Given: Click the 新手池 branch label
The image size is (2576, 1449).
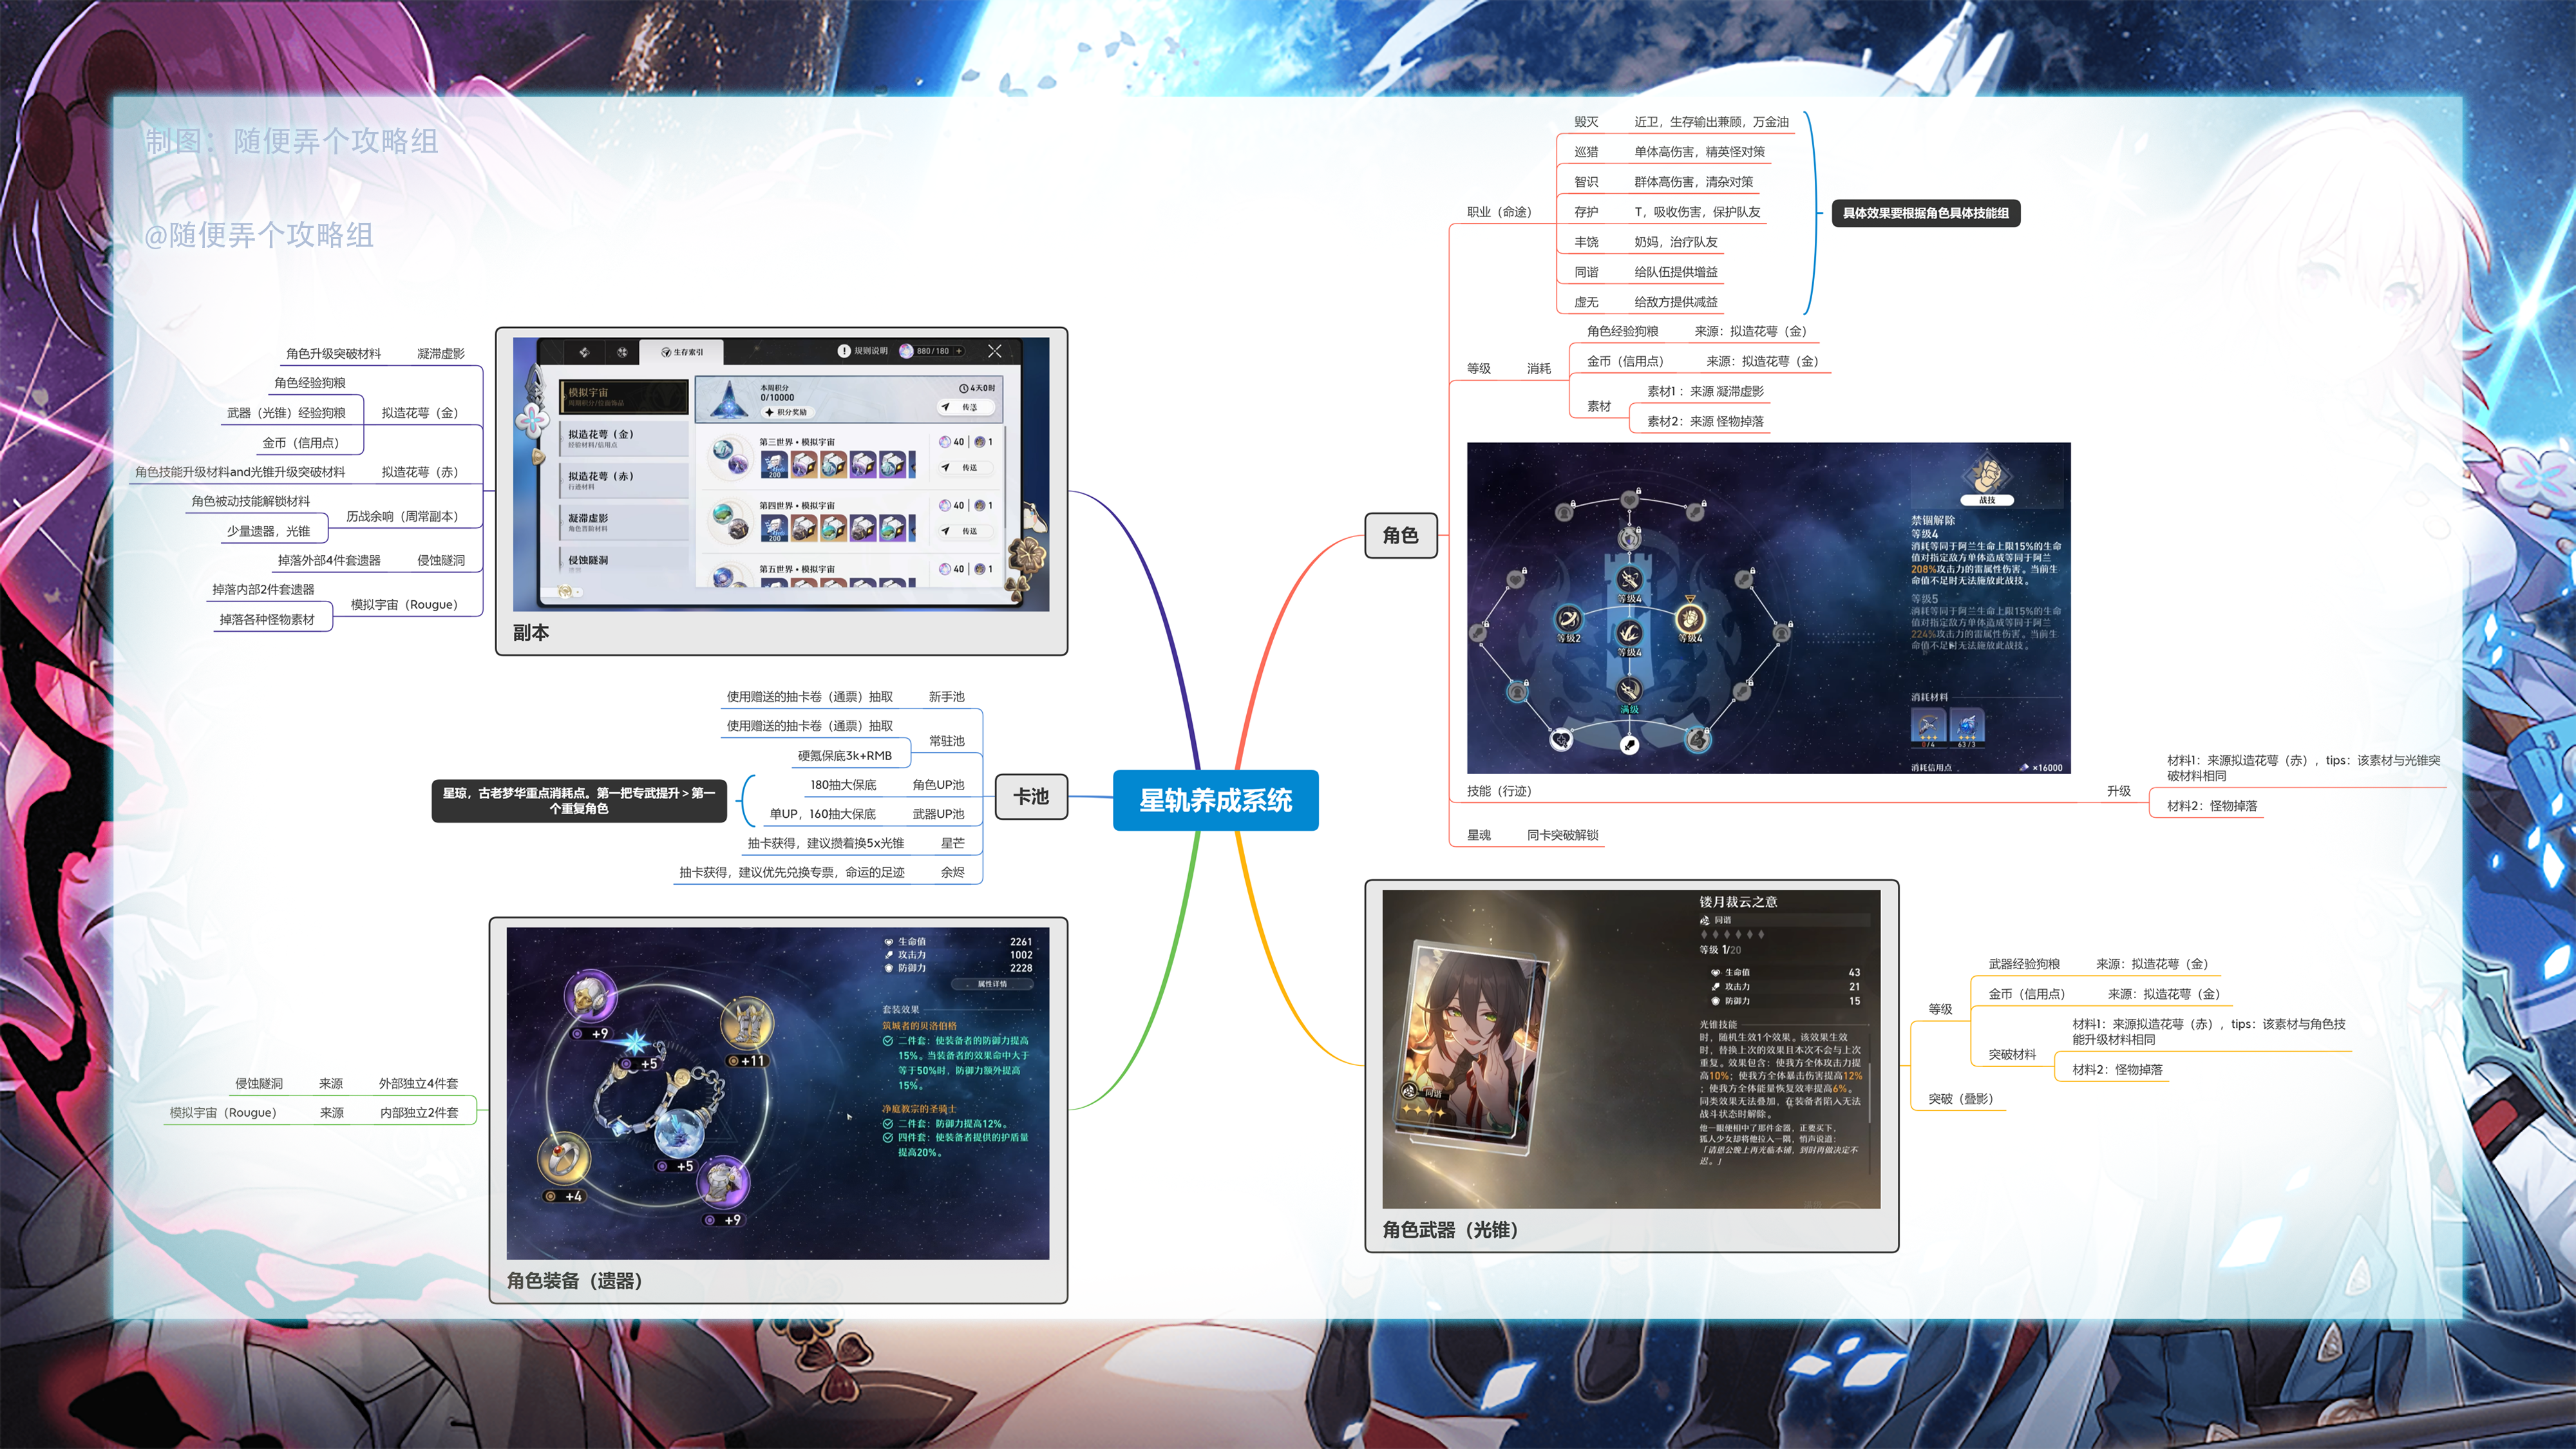Looking at the screenshot, I should coord(946,697).
